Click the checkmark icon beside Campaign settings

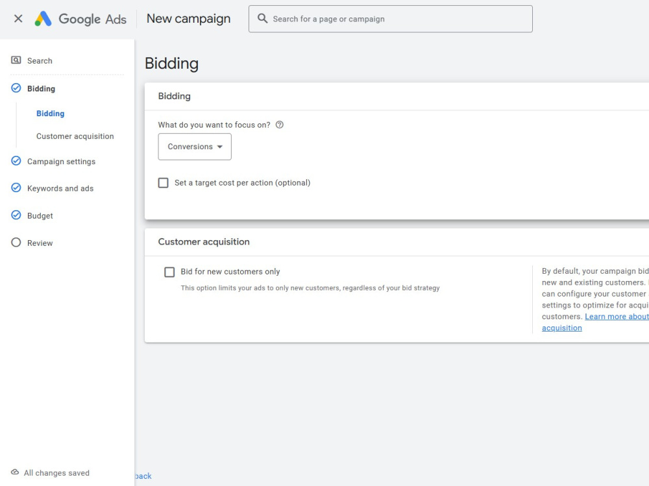[16, 161]
